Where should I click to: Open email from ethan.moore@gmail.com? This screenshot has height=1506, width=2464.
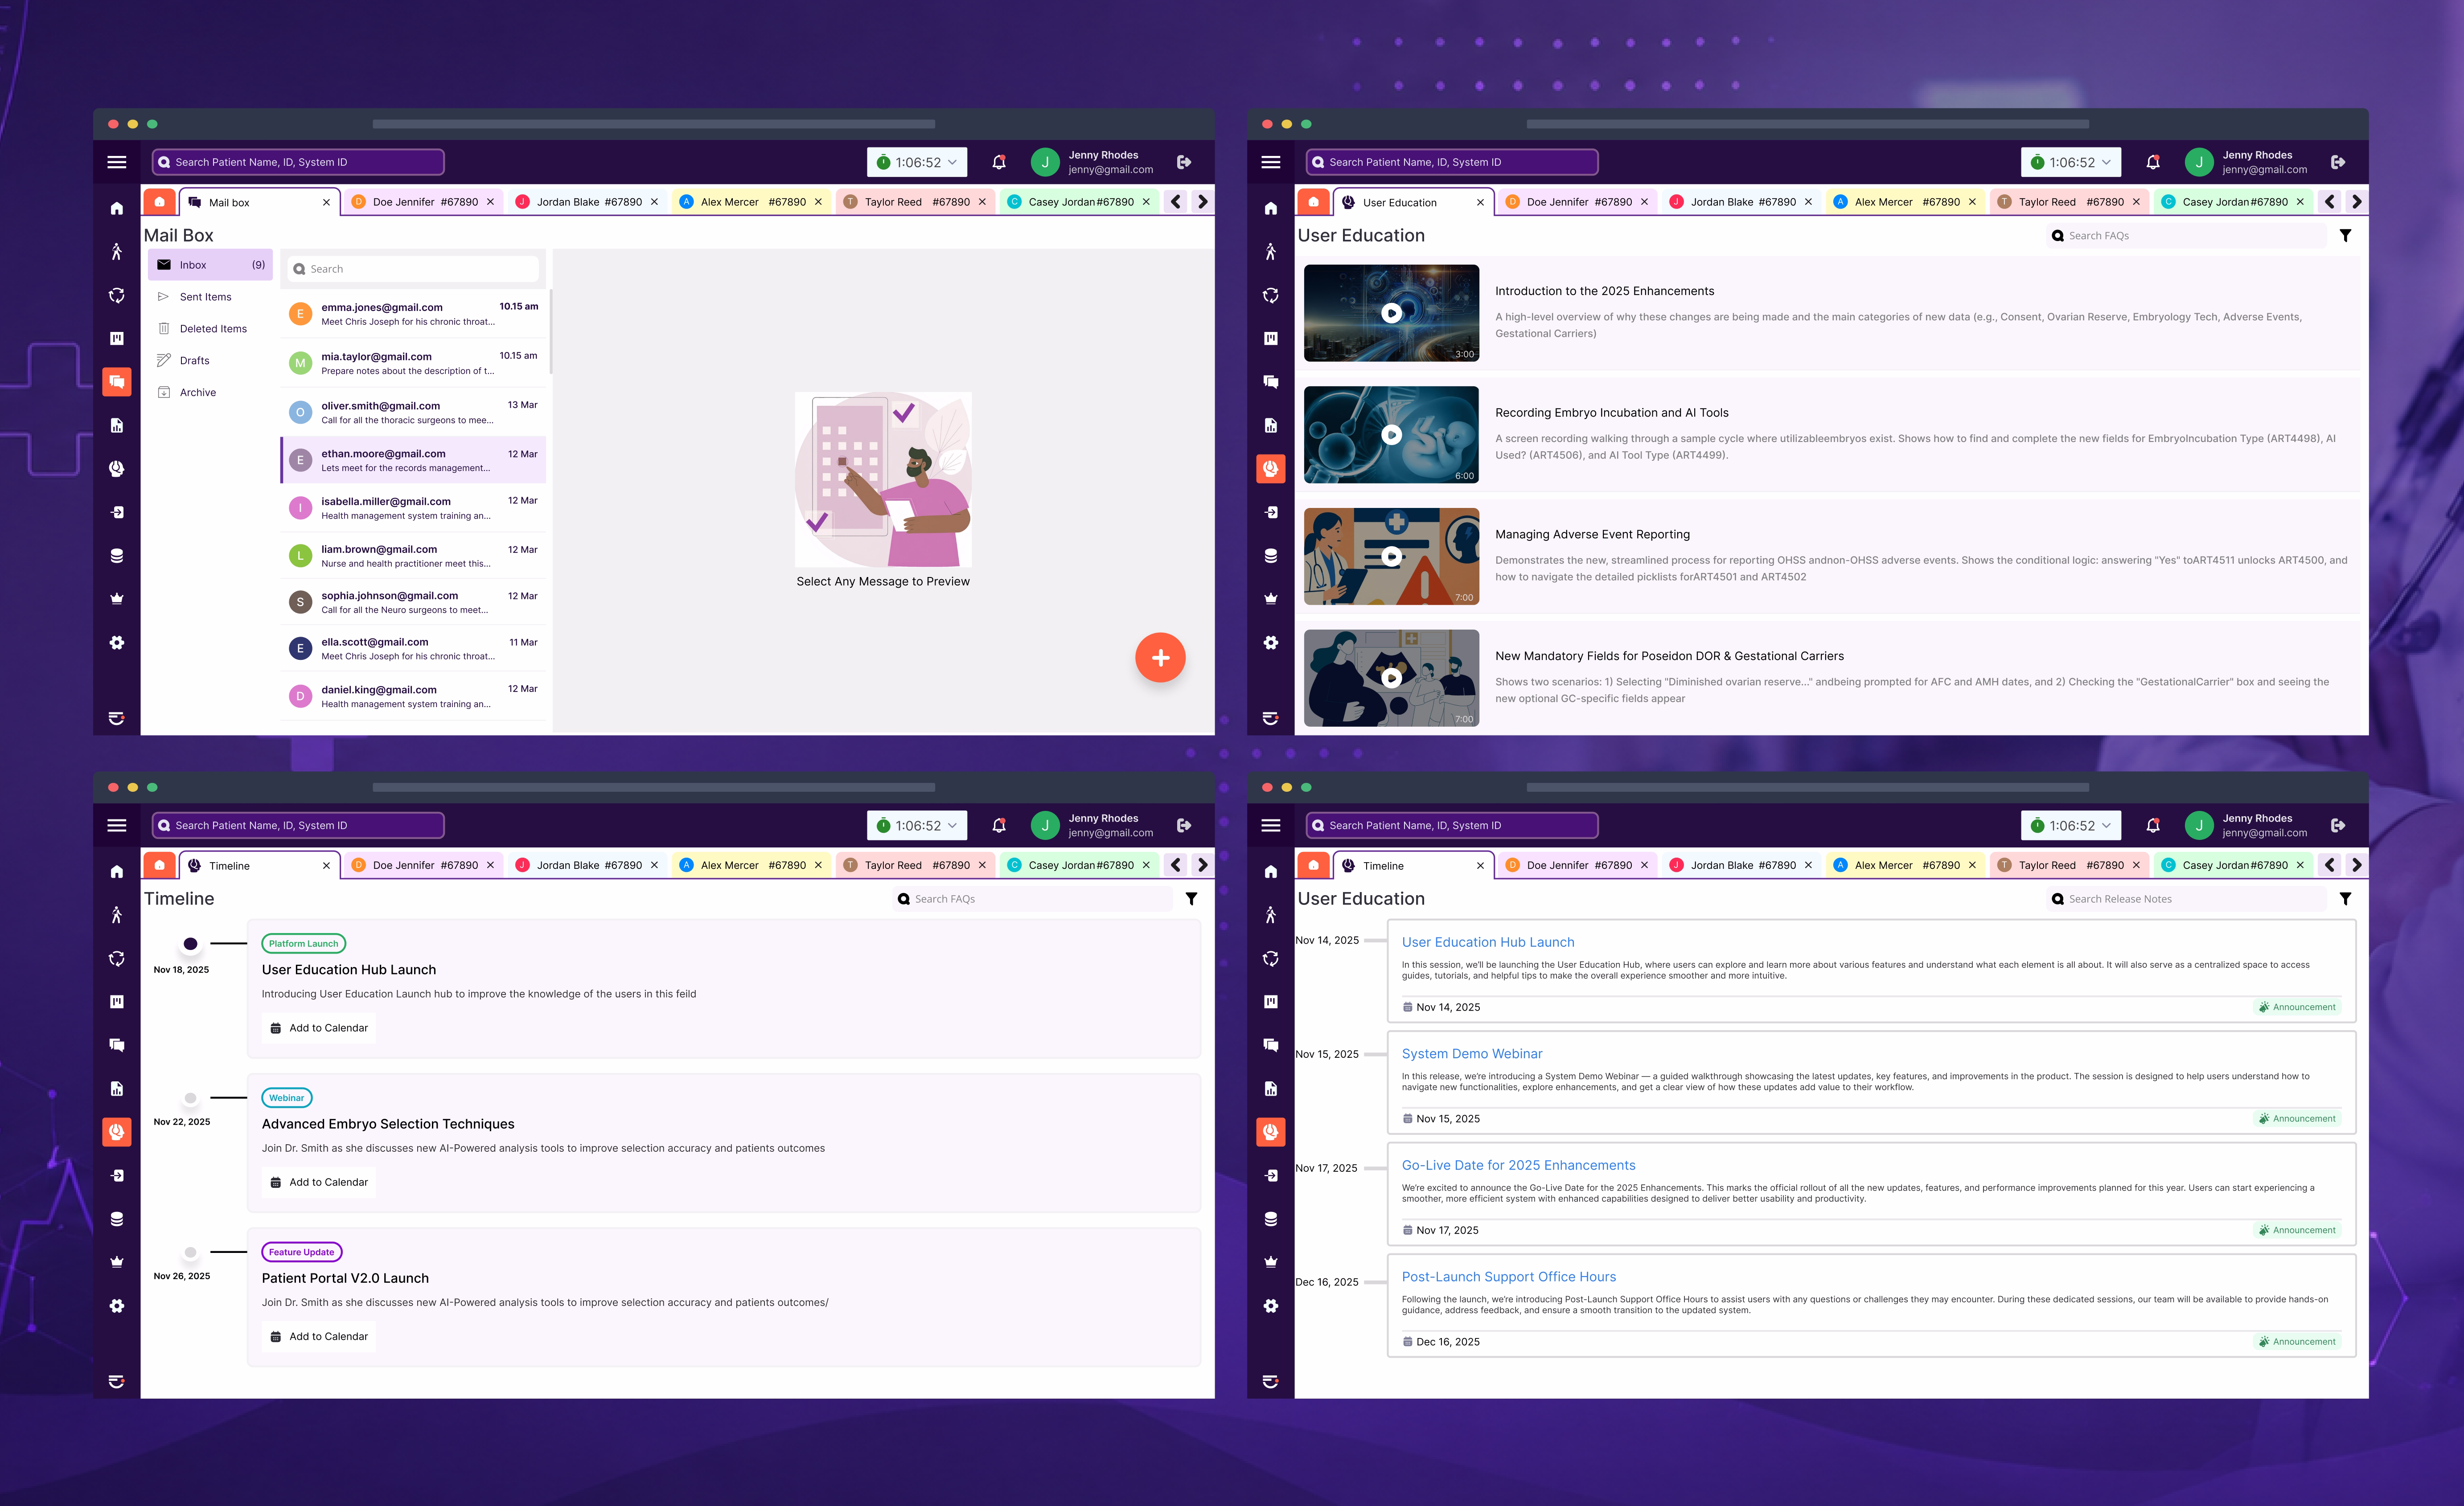414,461
